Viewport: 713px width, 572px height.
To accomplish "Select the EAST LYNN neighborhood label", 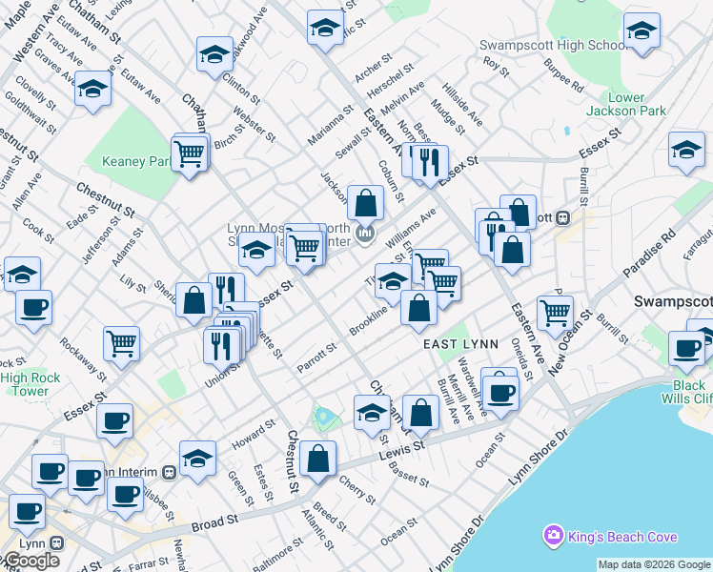I will point(460,344).
